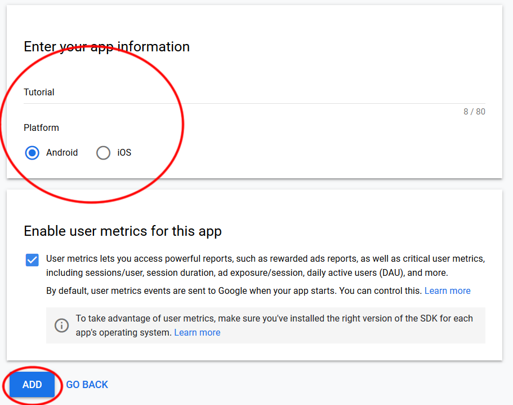
Task: Uncheck the user metrics checkbox
Action: coord(32,260)
